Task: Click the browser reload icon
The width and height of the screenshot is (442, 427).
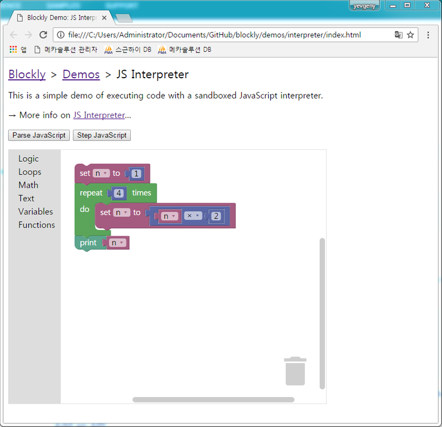Action: pos(43,35)
